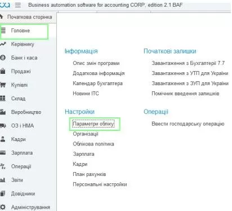Screen dimensions: 232x211
Task: Open the hamburger main menu icon
Action: pyautogui.click(x=18, y=5)
